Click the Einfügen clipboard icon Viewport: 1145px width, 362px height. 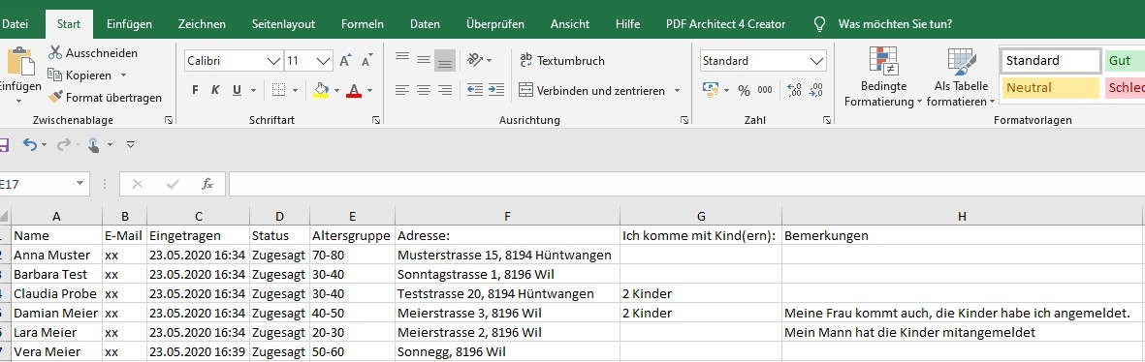20,61
